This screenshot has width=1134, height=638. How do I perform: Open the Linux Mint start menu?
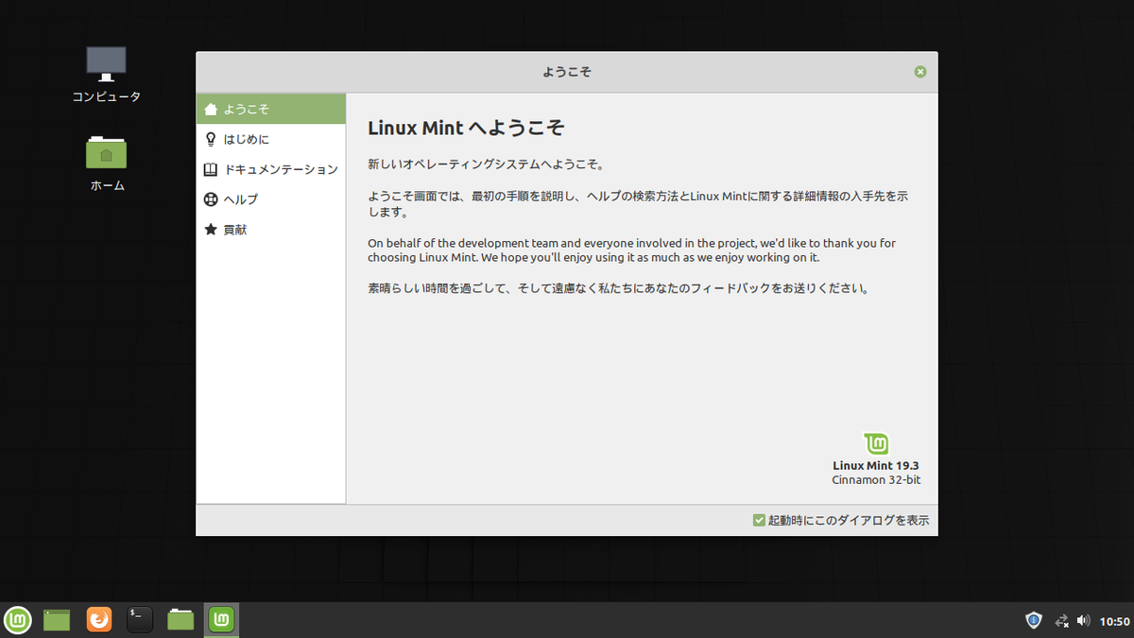17,619
